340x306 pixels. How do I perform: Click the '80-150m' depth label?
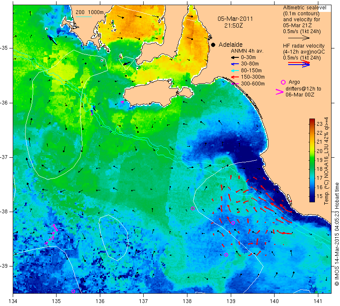(251, 71)
